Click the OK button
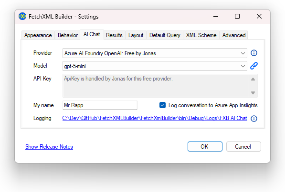This screenshot has width=285, height=192. (205, 146)
